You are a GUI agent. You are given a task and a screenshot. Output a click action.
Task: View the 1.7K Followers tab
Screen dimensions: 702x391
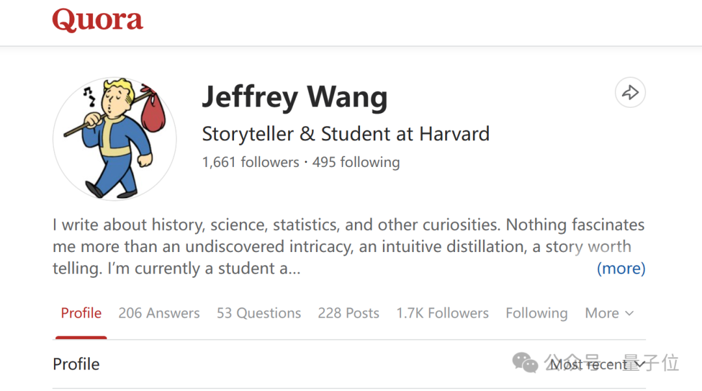tap(443, 312)
